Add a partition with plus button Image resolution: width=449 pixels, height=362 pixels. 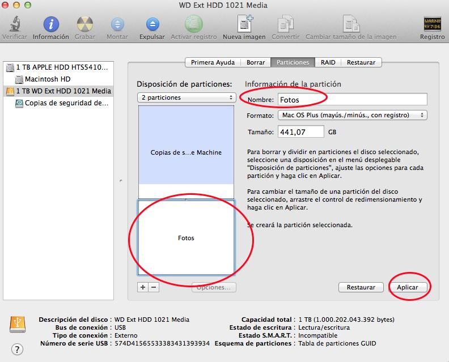143,287
